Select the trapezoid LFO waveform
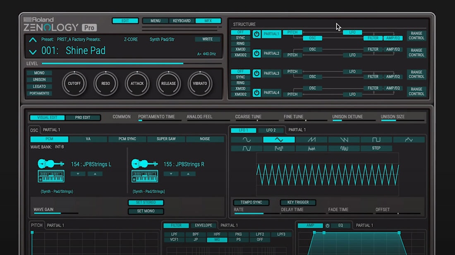Image resolution: width=455 pixels, height=255 pixels. [247, 148]
